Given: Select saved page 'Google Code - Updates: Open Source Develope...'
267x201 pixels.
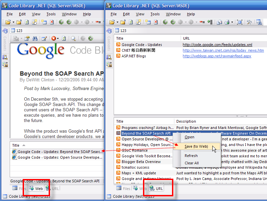Looking at the screenshot, I should [57, 157].
